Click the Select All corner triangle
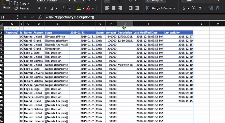The height and width of the screenshot is (123, 225). (x=2, y=24)
